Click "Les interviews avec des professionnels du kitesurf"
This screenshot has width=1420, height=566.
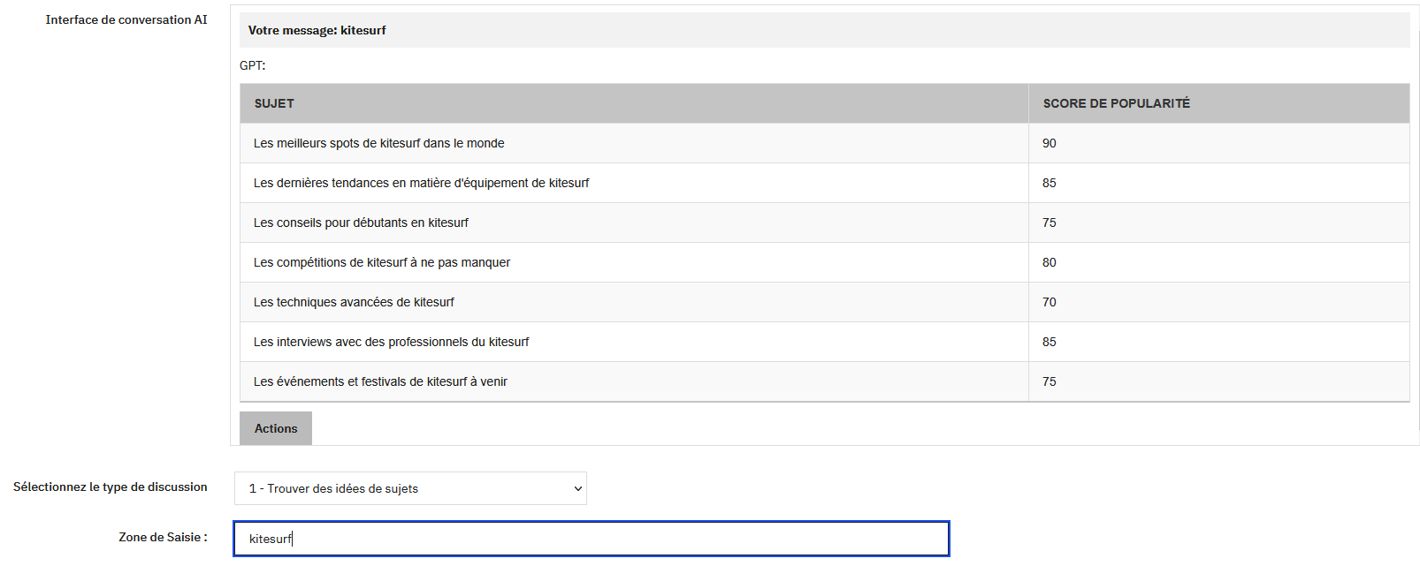point(392,342)
